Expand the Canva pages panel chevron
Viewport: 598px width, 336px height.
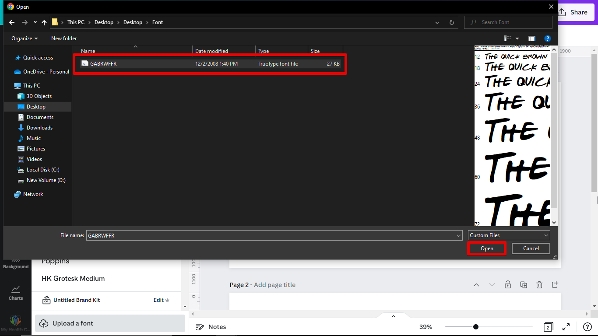[394, 316]
